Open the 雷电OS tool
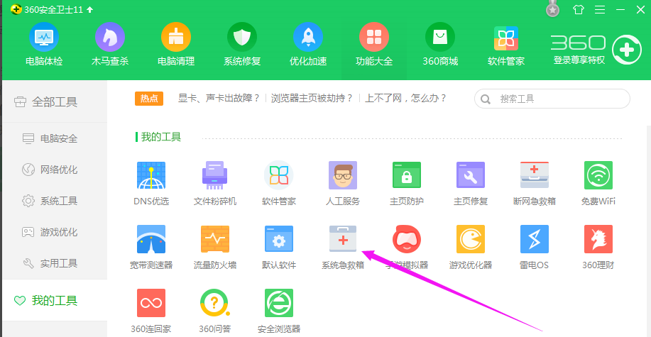Viewport: 651px width, 337px height. tap(535, 248)
